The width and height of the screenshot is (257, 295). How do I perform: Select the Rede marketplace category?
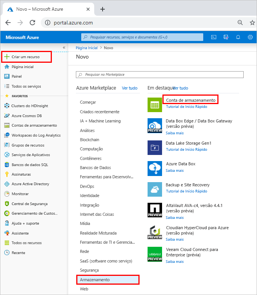pos(84,251)
